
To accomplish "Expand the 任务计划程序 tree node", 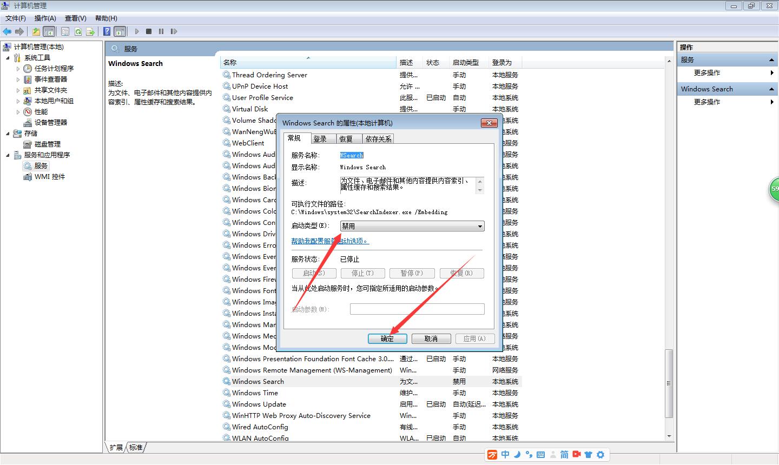I will (18, 69).
